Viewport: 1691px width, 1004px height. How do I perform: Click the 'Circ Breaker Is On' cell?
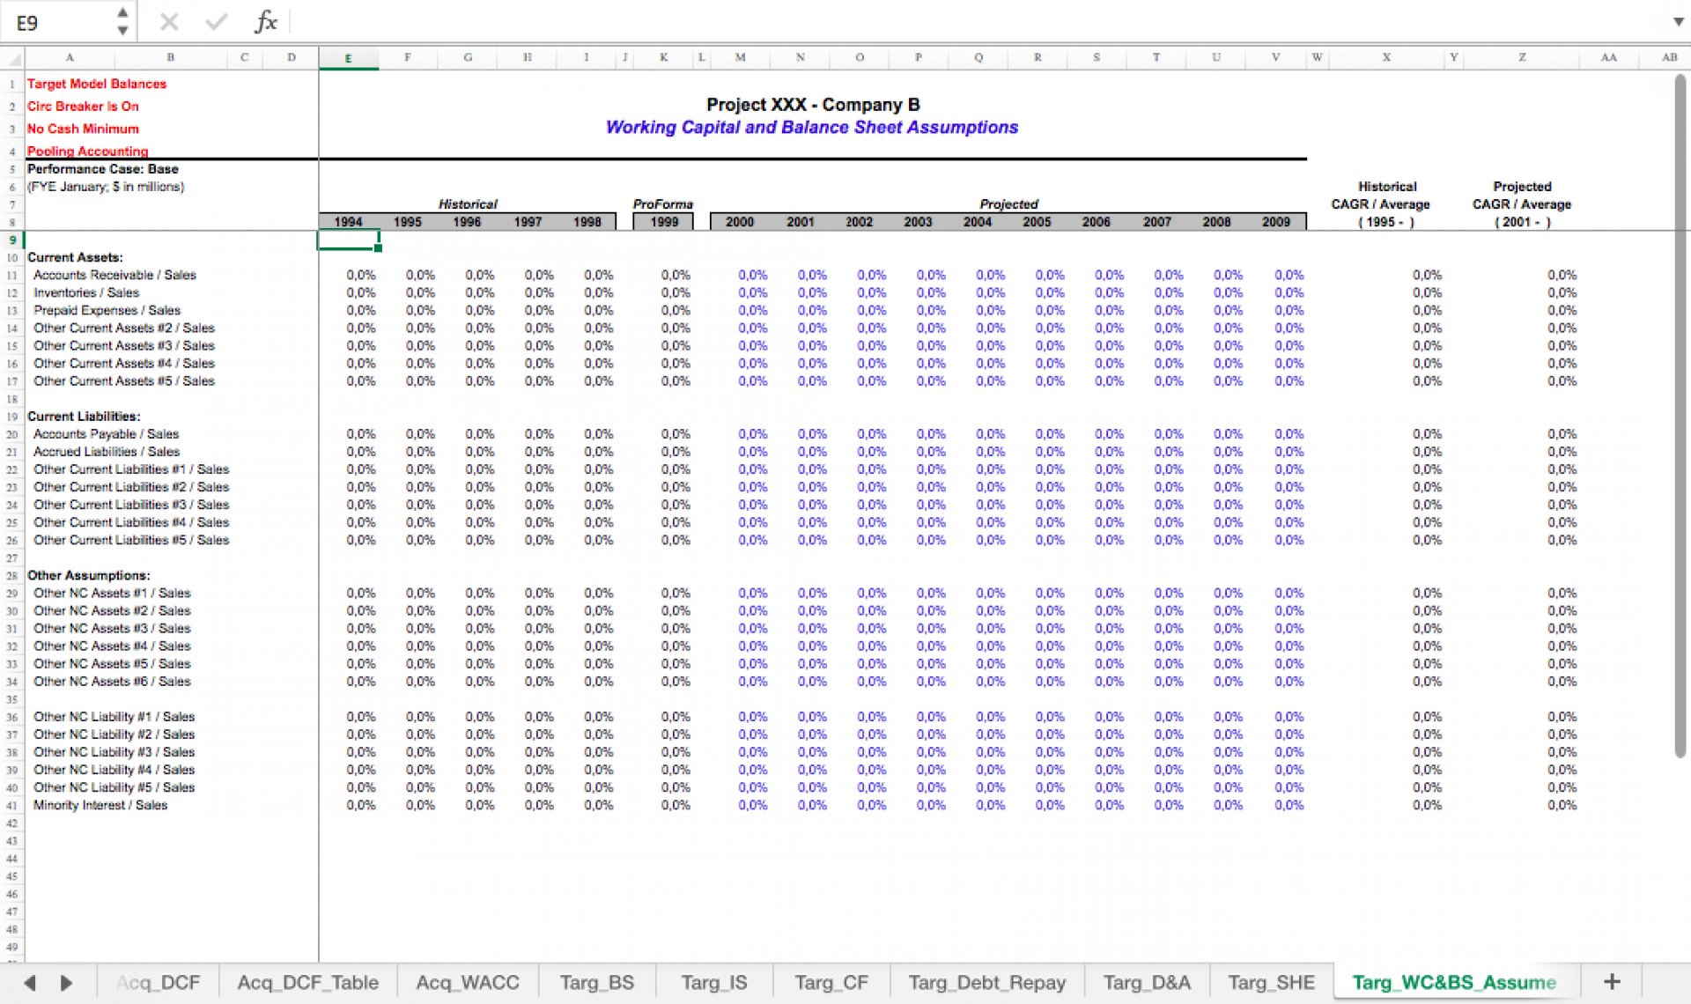pyautogui.click(x=83, y=106)
